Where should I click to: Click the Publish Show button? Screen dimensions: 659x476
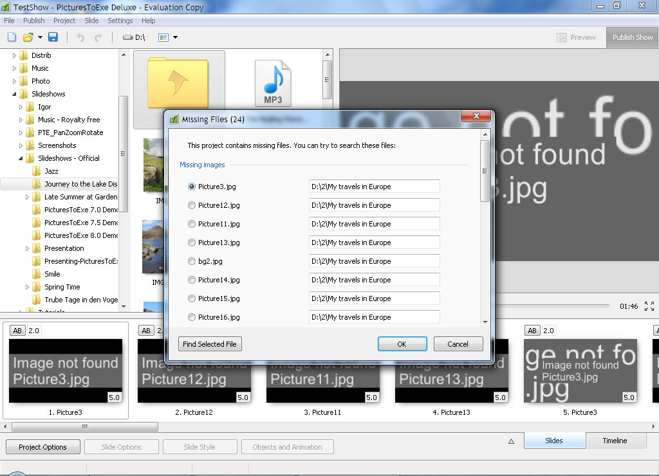tap(632, 37)
